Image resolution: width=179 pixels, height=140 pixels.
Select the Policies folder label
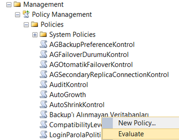pyautogui.click(x=52, y=24)
